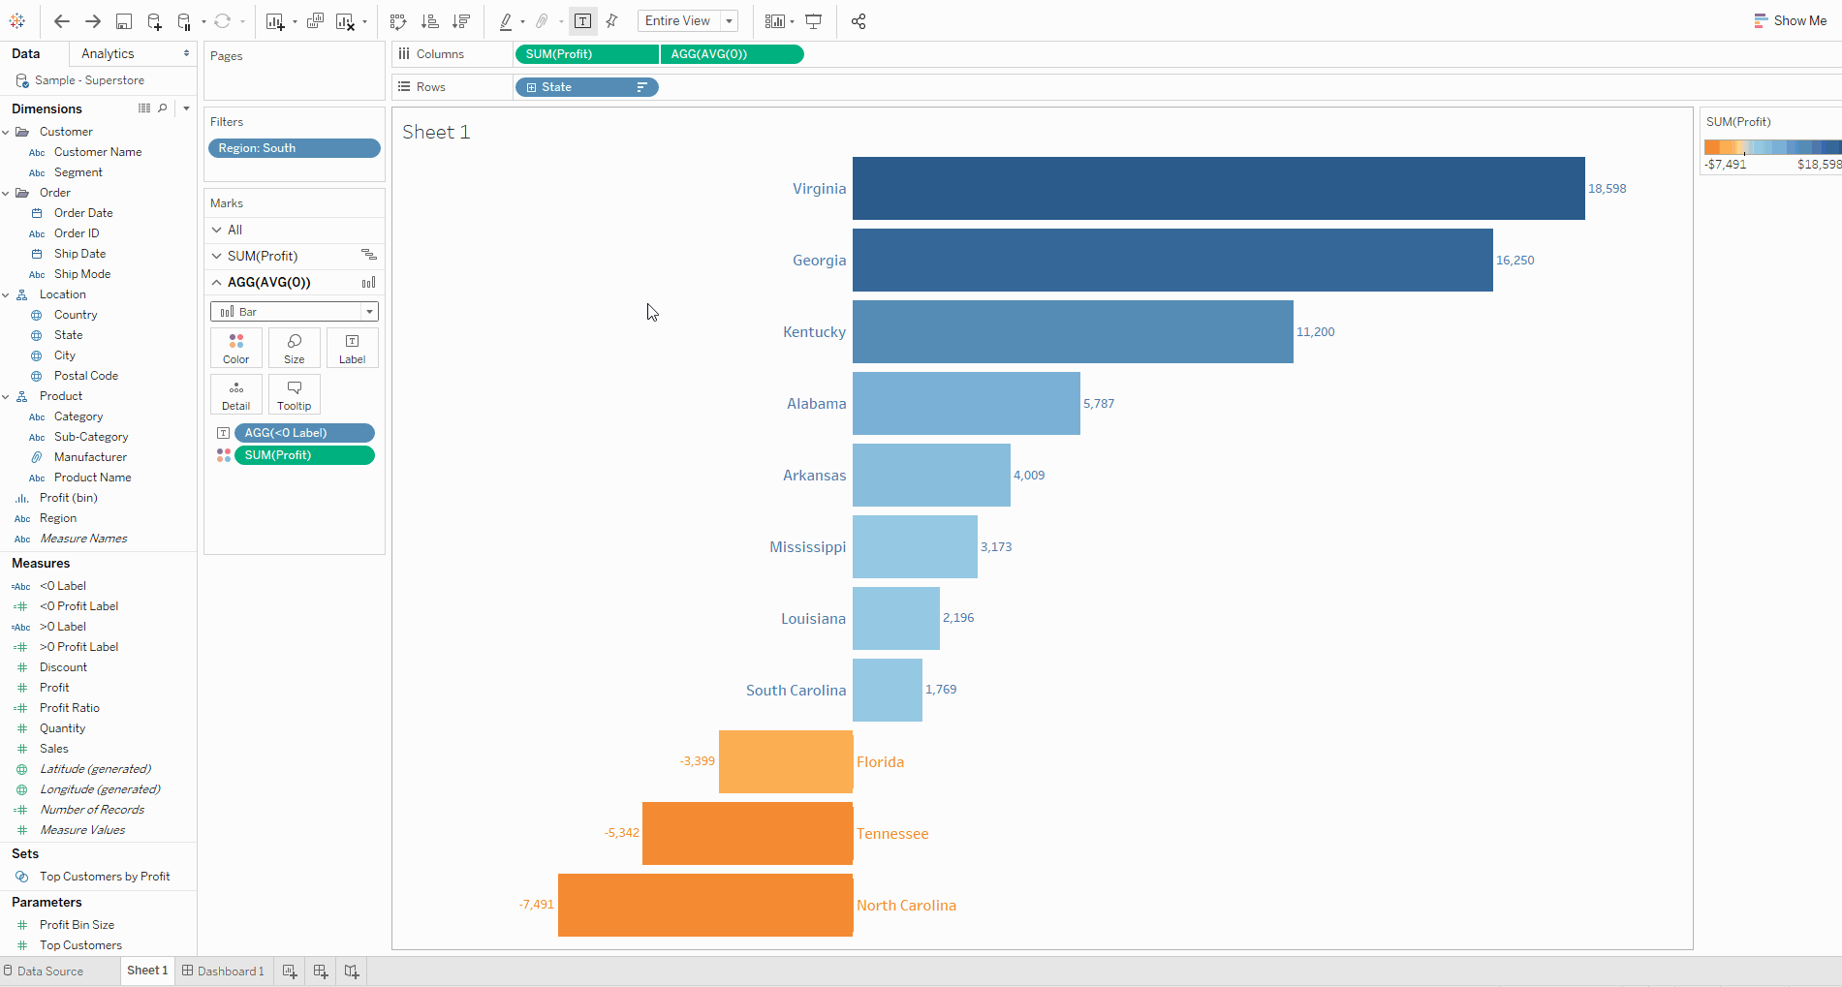This screenshot has height=987, width=1842.
Task: Click the State pill on Rows
Action: (586, 87)
